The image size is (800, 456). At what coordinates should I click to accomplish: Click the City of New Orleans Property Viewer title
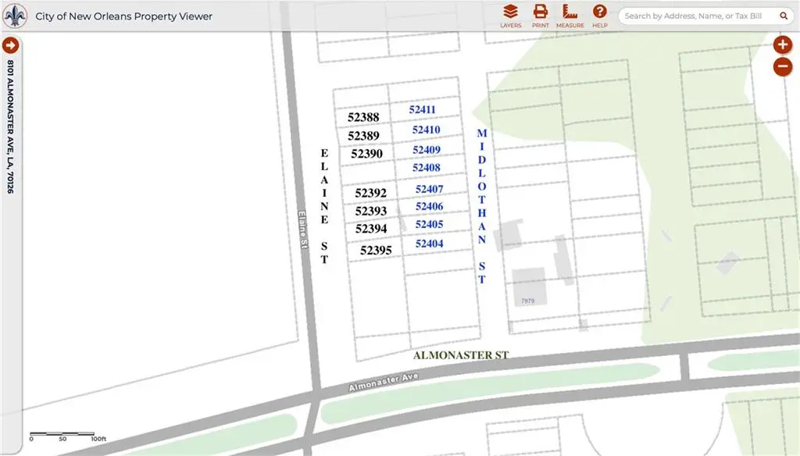tap(122, 16)
